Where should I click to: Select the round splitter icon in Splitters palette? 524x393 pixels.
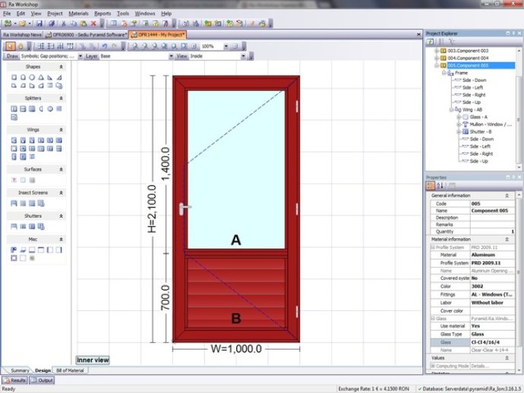pyautogui.click(x=50, y=108)
